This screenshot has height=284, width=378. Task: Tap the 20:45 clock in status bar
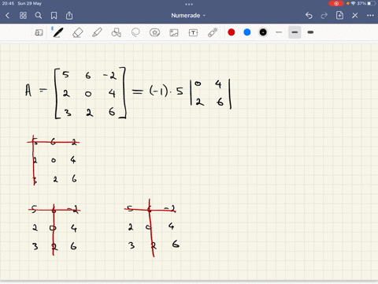[x=8, y=3]
